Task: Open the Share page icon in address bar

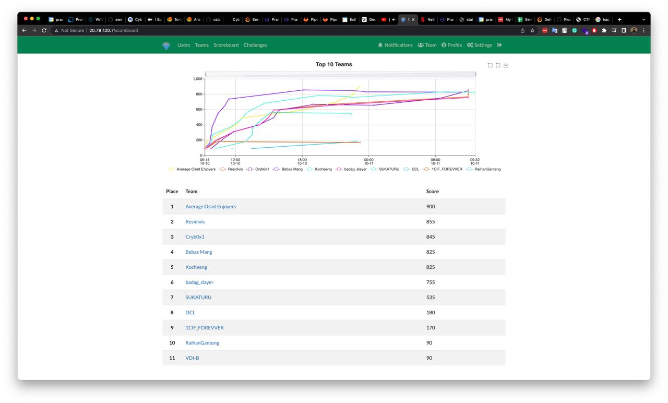Action: pyautogui.click(x=522, y=31)
